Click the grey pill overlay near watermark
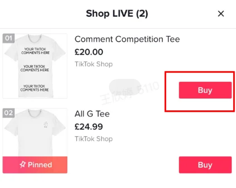Viewport: 236px width, 188px height. coord(125,87)
